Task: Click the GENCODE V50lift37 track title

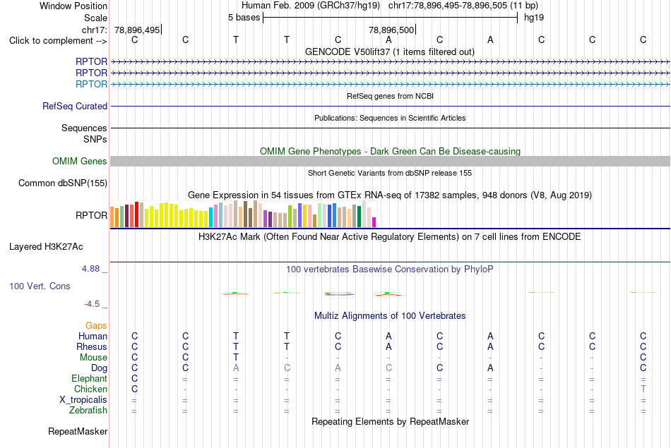Action: click(389, 52)
